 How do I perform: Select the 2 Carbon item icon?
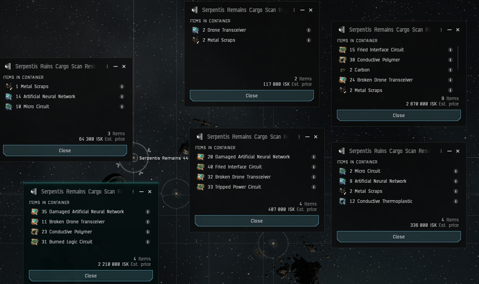point(342,70)
